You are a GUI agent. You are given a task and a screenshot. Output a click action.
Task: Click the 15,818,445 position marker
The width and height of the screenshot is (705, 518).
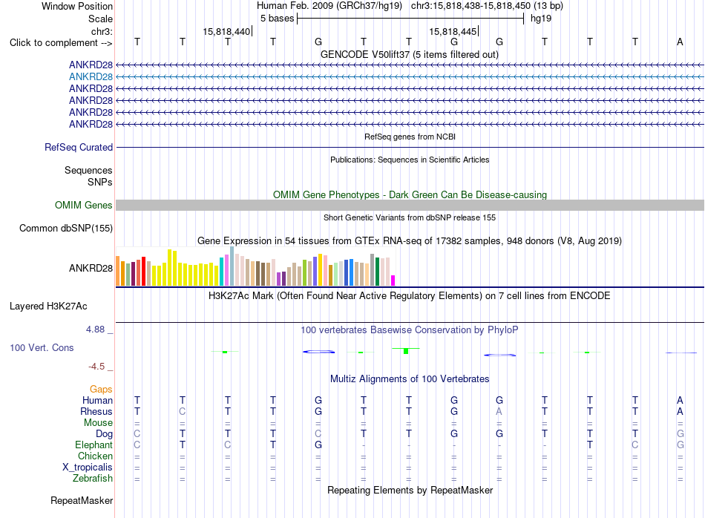click(453, 31)
